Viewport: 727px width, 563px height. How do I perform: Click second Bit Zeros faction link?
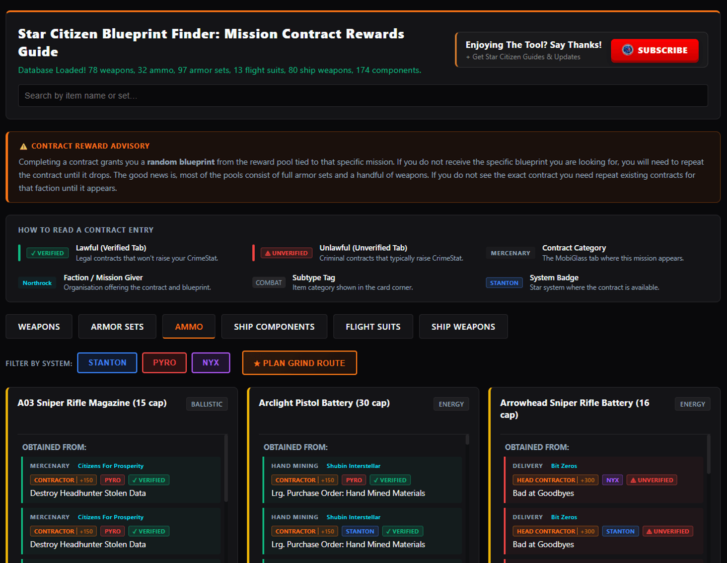click(564, 517)
